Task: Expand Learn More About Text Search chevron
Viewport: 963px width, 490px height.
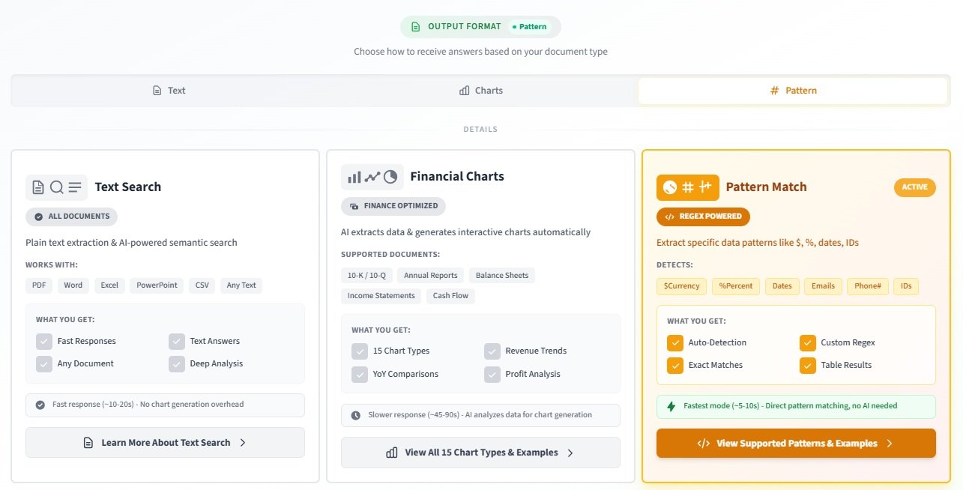Action: pyautogui.click(x=243, y=443)
